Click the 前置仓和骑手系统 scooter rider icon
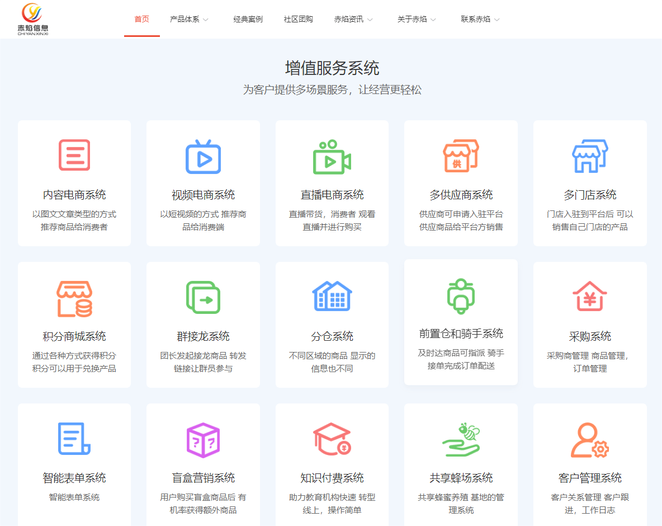Image resolution: width=662 pixels, height=526 pixels. (461, 295)
